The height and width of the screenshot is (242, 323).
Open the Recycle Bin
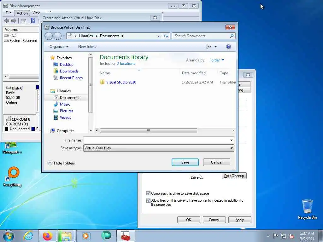coord(307,209)
